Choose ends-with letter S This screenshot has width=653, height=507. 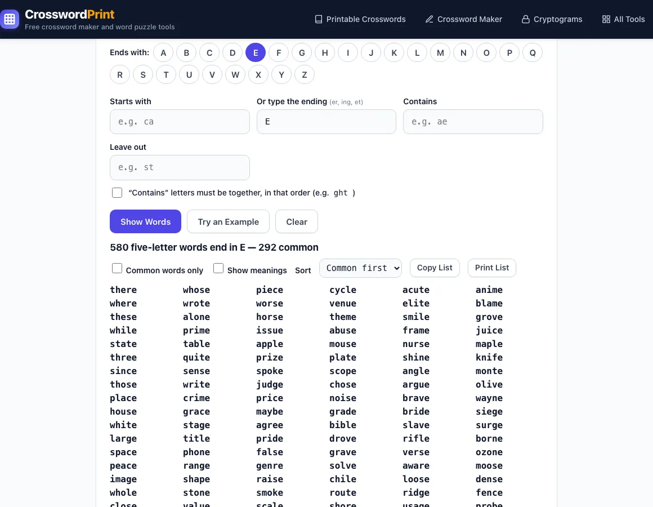coord(143,74)
